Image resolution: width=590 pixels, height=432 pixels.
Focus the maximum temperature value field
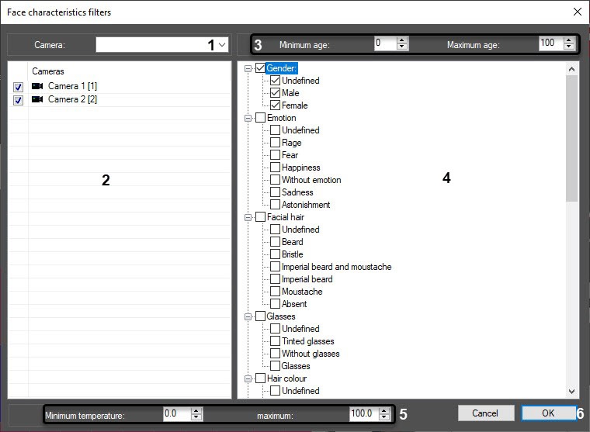364,413
